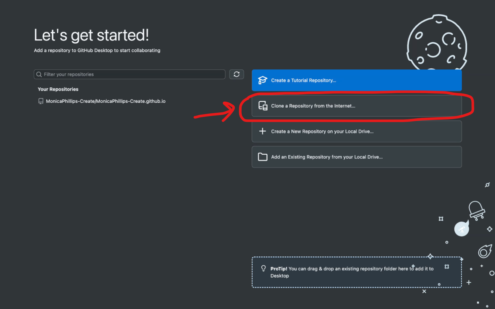This screenshot has width=495, height=309.
Task: Click the magnifier icon in repository filter
Action: 39,74
